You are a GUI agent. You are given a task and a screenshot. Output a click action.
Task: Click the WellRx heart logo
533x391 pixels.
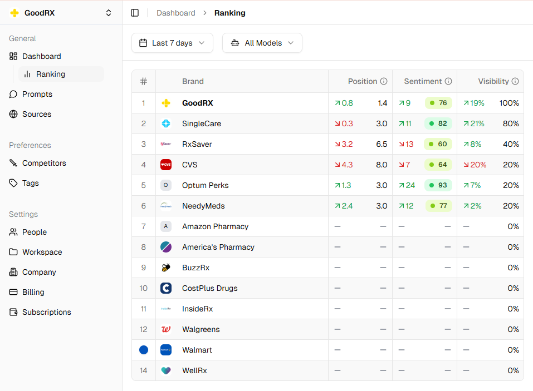pyautogui.click(x=166, y=370)
